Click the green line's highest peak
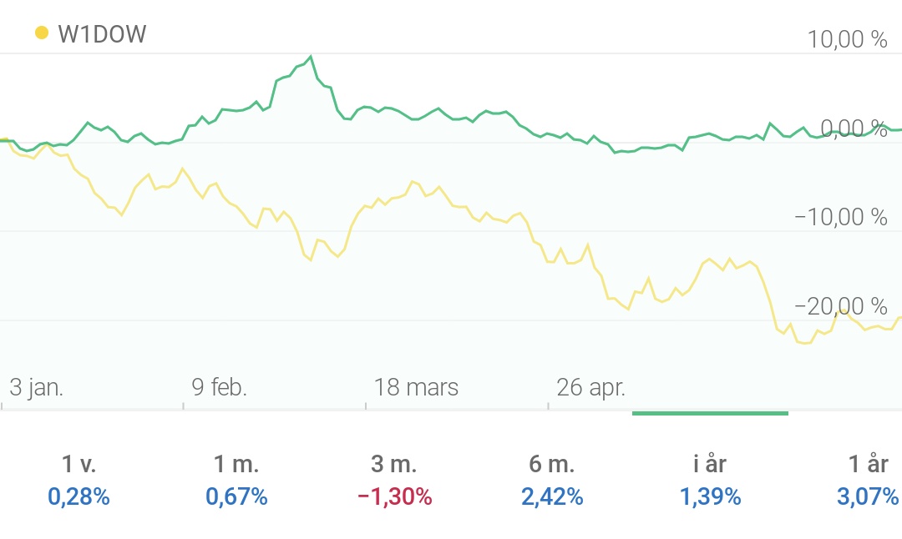 (311, 57)
